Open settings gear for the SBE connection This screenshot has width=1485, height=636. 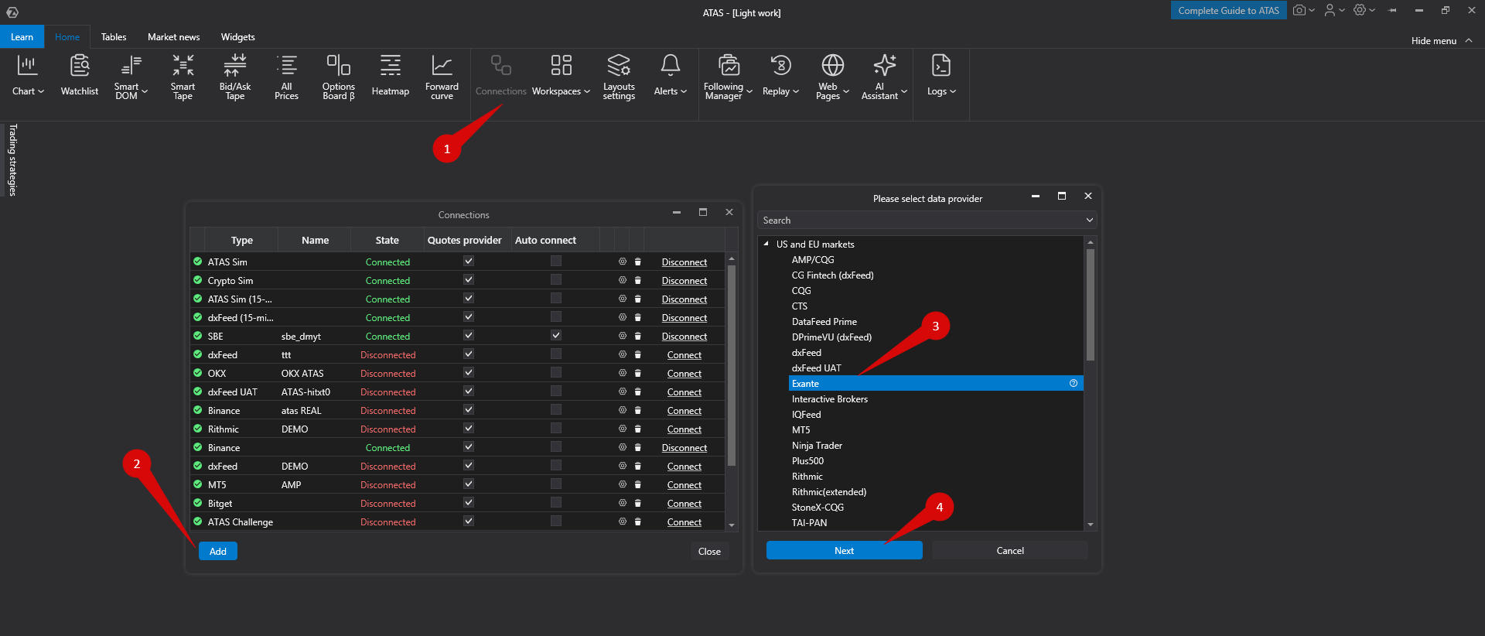[623, 336]
